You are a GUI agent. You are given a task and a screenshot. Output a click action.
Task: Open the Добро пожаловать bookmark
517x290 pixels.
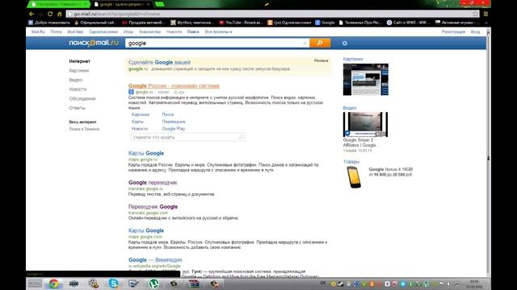[49, 23]
